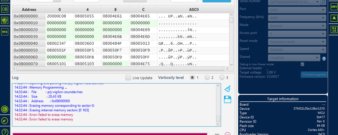Click the memory table vertical scrollbar thumb
Viewport: 338px width, 135px height.
pyautogui.click(x=231, y=20)
